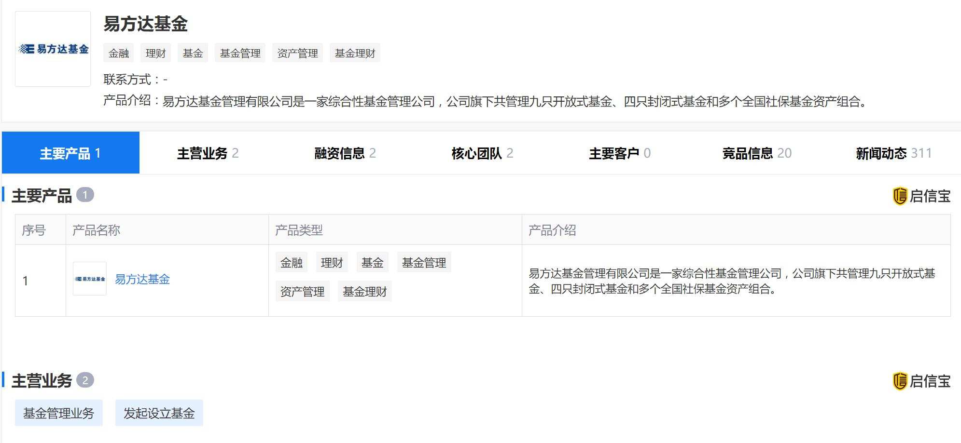
Task: Click the 联系方式 line in the header
Action: tap(136, 79)
